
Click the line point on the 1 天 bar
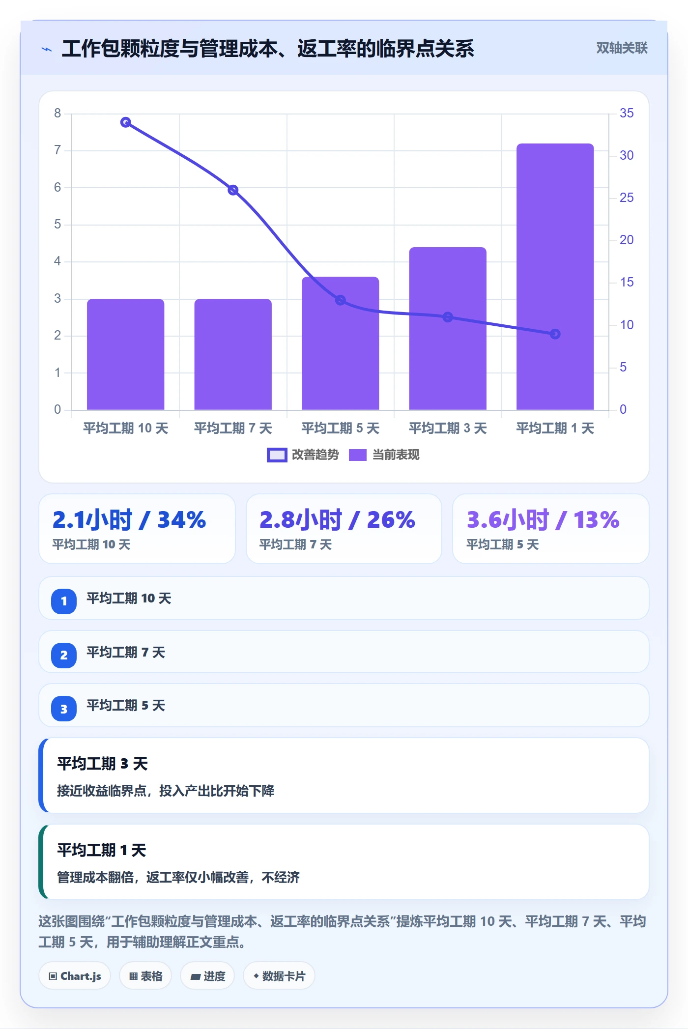(555, 334)
